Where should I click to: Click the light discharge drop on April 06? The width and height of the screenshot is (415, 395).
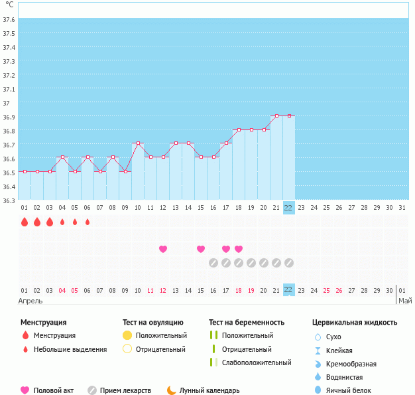[88, 222]
